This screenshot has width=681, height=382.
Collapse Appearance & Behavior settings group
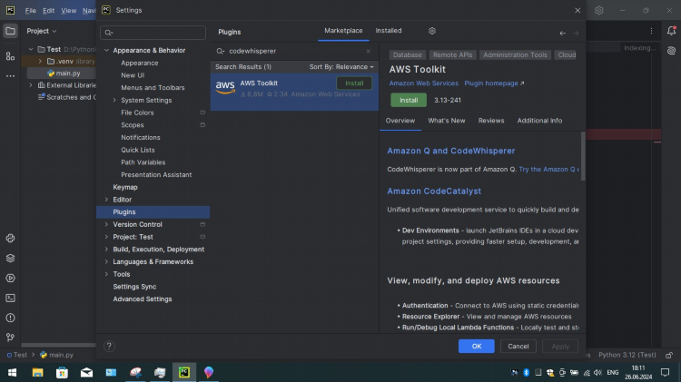click(x=106, y=50)
